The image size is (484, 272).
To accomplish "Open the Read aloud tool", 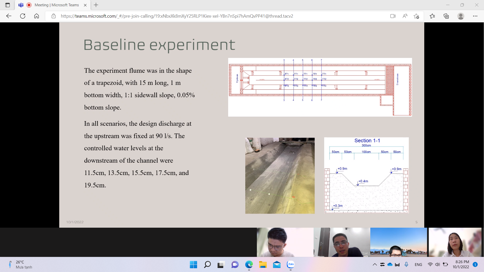I will [x=405, y=16].
